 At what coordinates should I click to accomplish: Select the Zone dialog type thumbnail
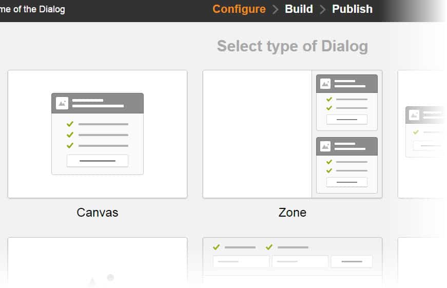pyautogui.click(x=293, y=134)
